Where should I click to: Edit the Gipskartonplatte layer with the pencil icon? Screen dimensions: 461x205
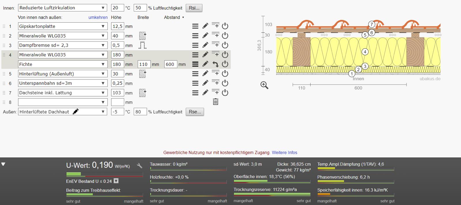point(205,26)
